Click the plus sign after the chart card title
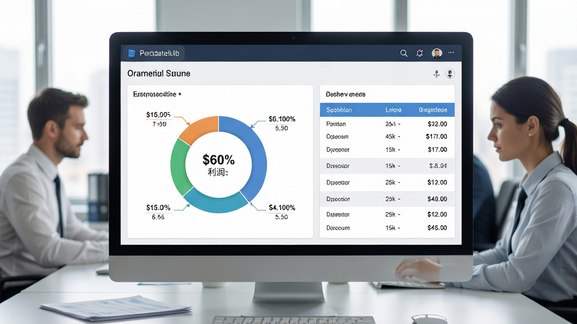This screenshot has height=324, width=577. tap(180, 94)
